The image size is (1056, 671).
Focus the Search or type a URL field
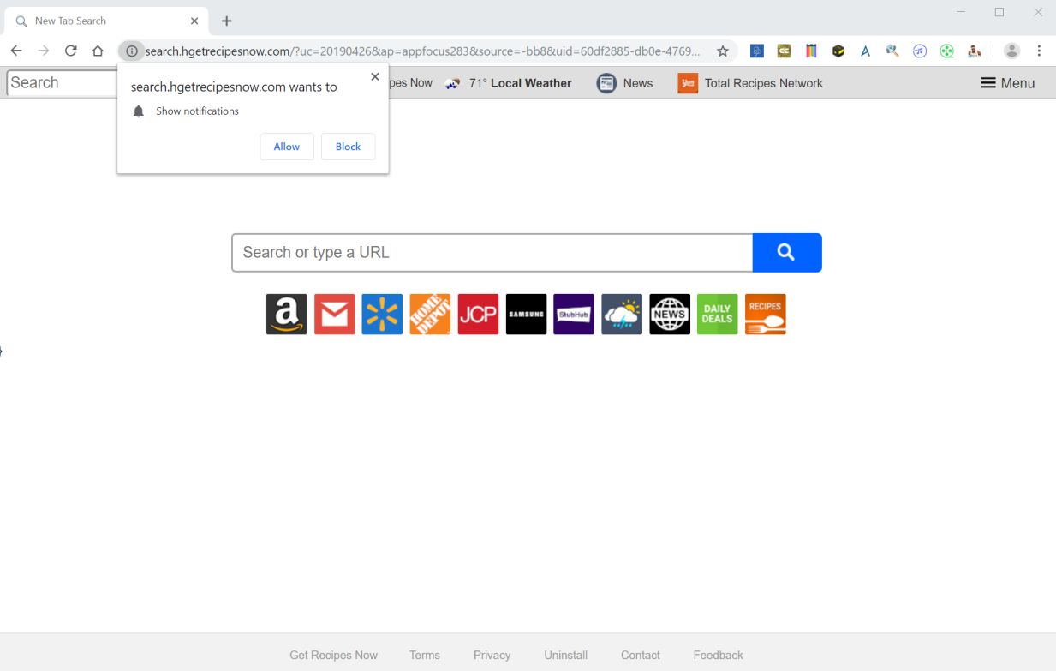pos(492,252)
